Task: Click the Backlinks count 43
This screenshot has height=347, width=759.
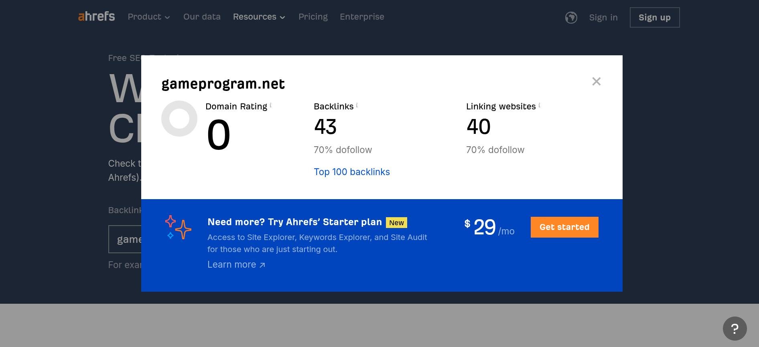Action: (x=325, y=127)
